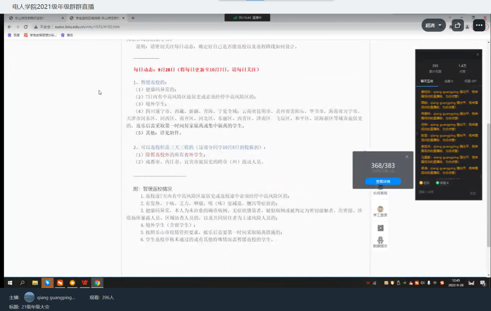Reload the page with the refresh icon
Screen dimensions: 491x311
(26, 27)
